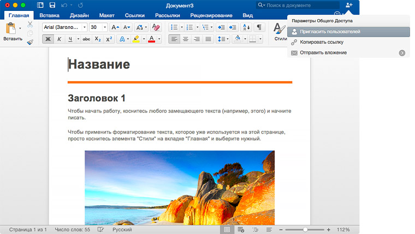Viewport: 415px width, 234px height.
Task: Click the Format Painter brush icon
Action: [x=30, y=41]
